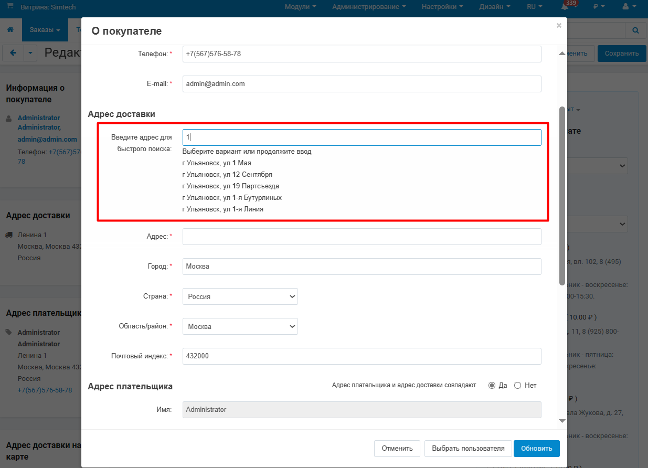Click the back arrow button
Screen dimensions: 648x468
(13, 53)
